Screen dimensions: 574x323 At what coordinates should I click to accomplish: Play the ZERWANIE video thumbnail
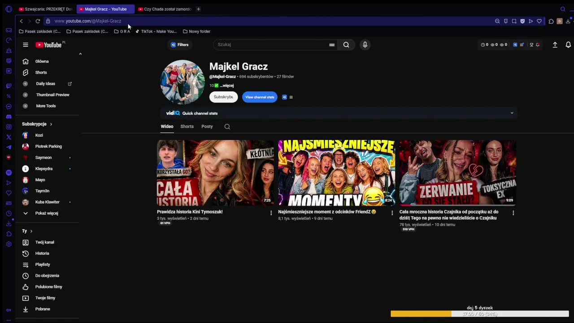pos(458,173)
